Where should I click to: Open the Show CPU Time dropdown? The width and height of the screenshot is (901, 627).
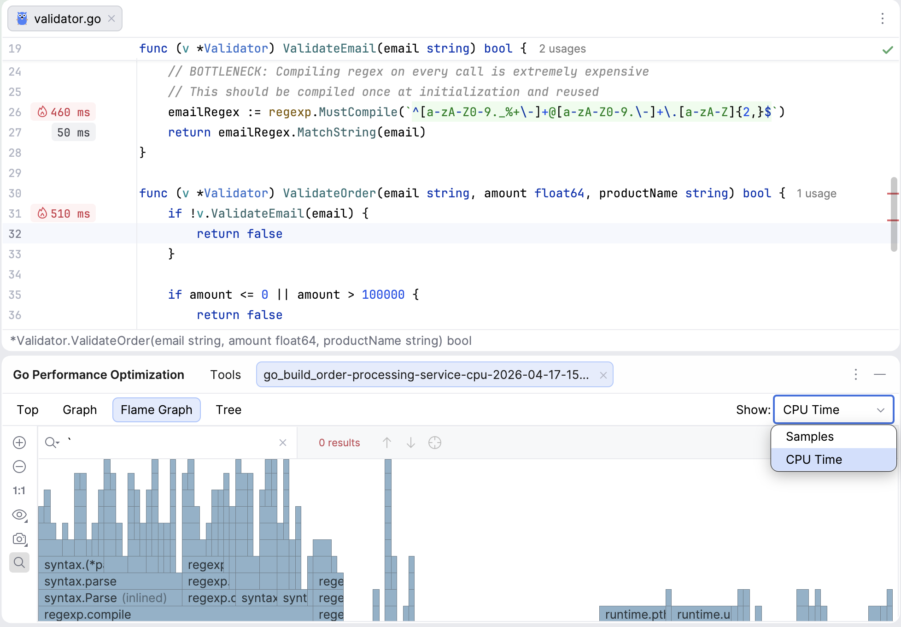834,410
